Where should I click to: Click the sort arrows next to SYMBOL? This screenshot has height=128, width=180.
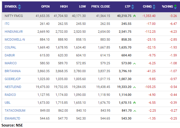click(x=20, y=6)
